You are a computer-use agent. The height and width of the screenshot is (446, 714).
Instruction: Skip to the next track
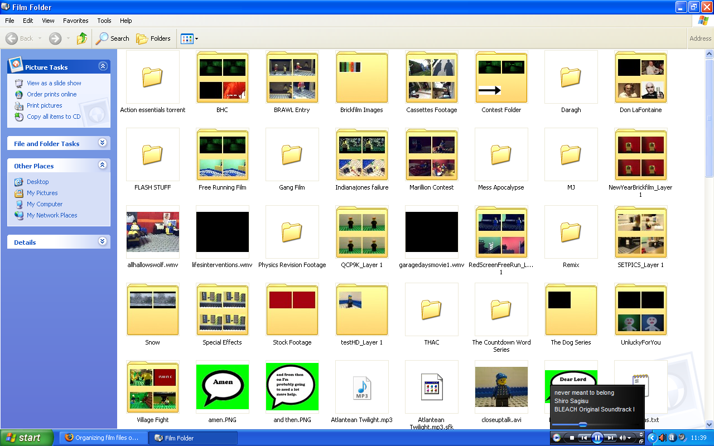pos(610,438)
